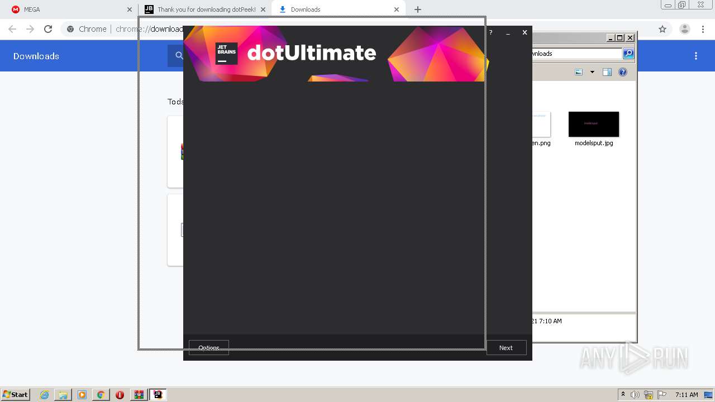Open a new Chrome tab

(x=418, y=9)
